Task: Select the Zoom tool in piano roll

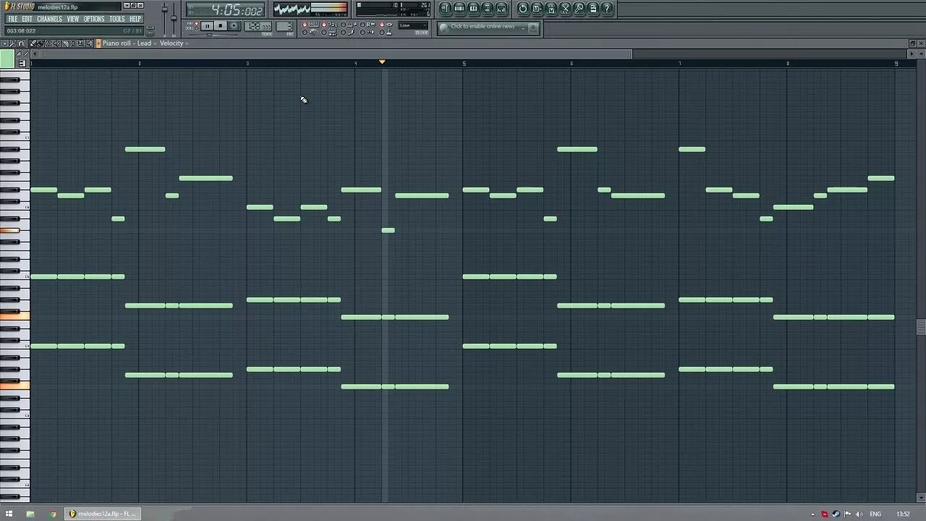Action: point(81,43)
